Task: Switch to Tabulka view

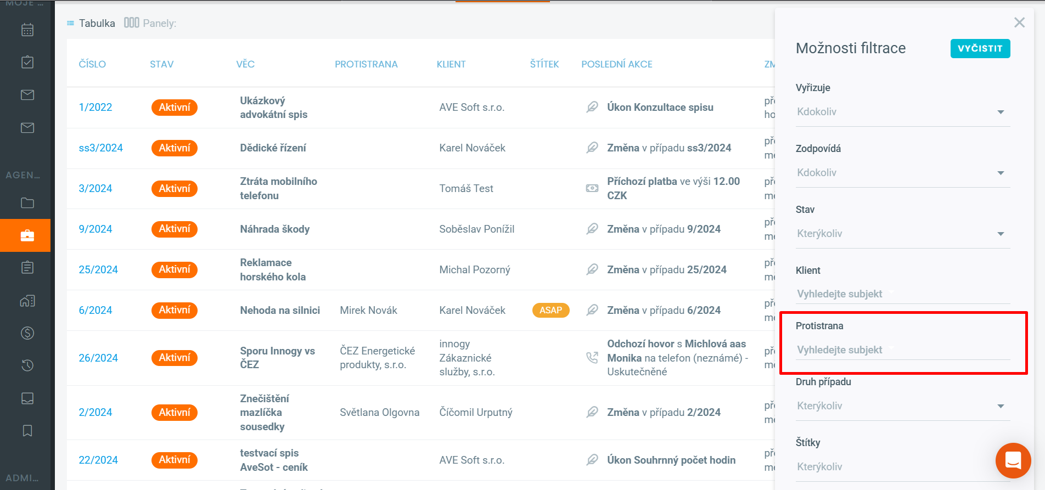Action: [x=91, y=23]
